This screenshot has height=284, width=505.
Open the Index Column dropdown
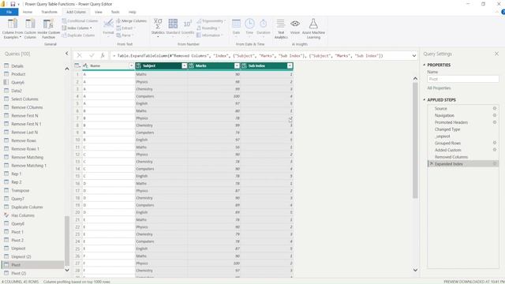click(77, 28)
